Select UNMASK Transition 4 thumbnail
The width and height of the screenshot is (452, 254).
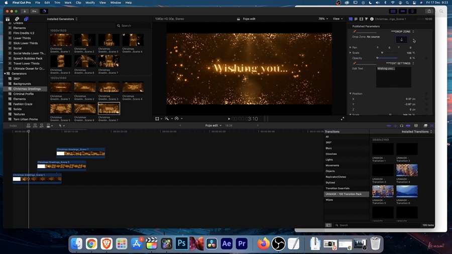[407, 170]
